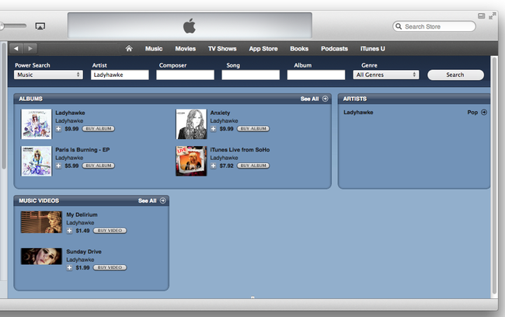Click the Artist field containing Ladyhawke
The height and width of the screenshot is (317, 505).
pos(120,75)
